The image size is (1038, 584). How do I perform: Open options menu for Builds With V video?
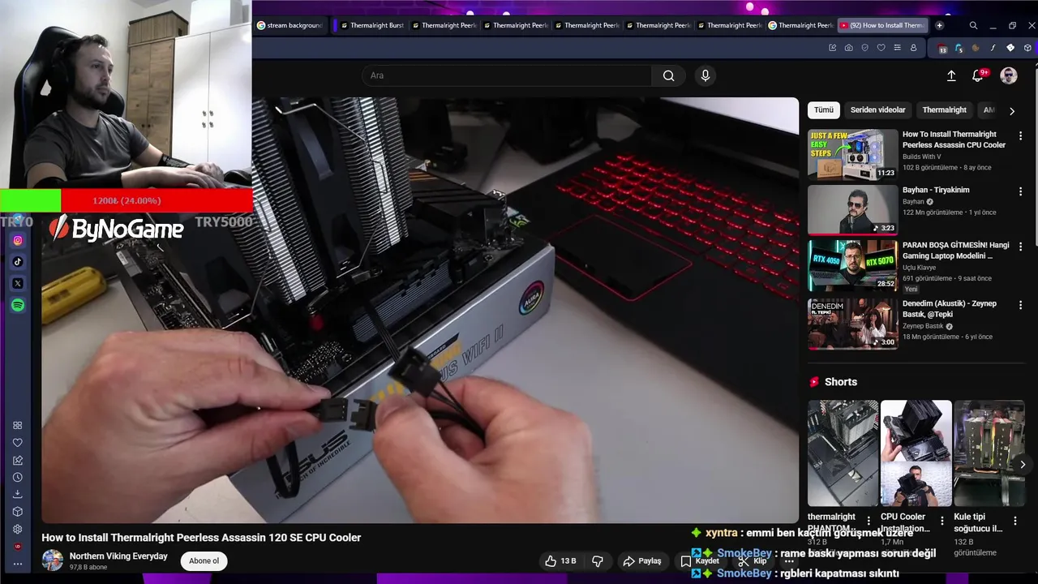[1020, 136]
